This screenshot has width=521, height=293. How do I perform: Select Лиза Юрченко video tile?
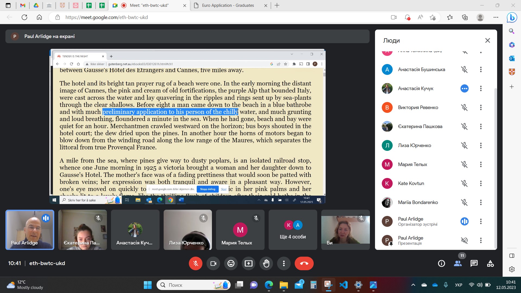(188, 230)
